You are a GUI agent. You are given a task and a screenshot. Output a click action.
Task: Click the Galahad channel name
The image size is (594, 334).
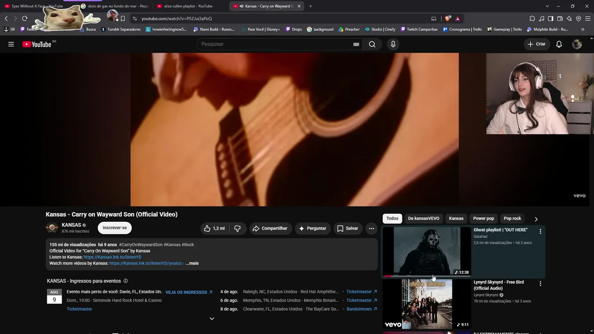(x=480, y=237)
